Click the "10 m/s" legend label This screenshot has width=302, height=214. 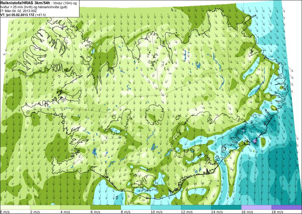click(156, 212)
